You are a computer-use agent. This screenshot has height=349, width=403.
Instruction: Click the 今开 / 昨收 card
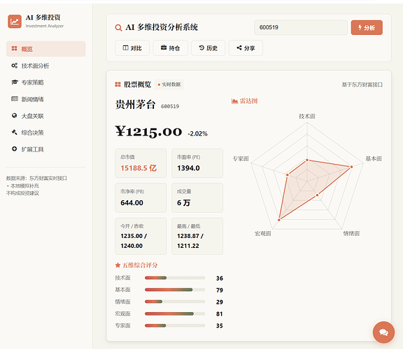pyautogui.click(x=141, y=236)
